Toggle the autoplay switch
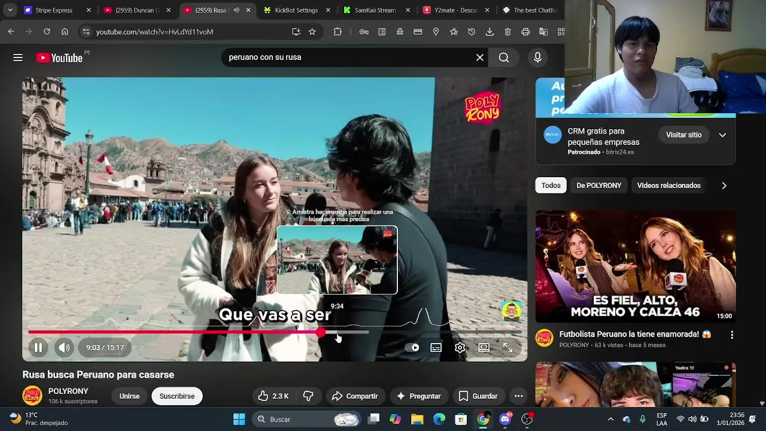Viewport: 766px width, 431px height. pos(412,347)
